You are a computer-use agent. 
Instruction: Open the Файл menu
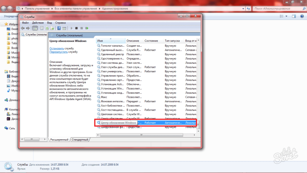[25, 23]
